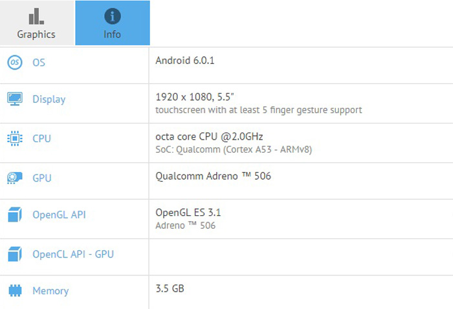Click the OpenGL API label
The width and height of the screenshot is (453, 309).
(x=59, y=215)
